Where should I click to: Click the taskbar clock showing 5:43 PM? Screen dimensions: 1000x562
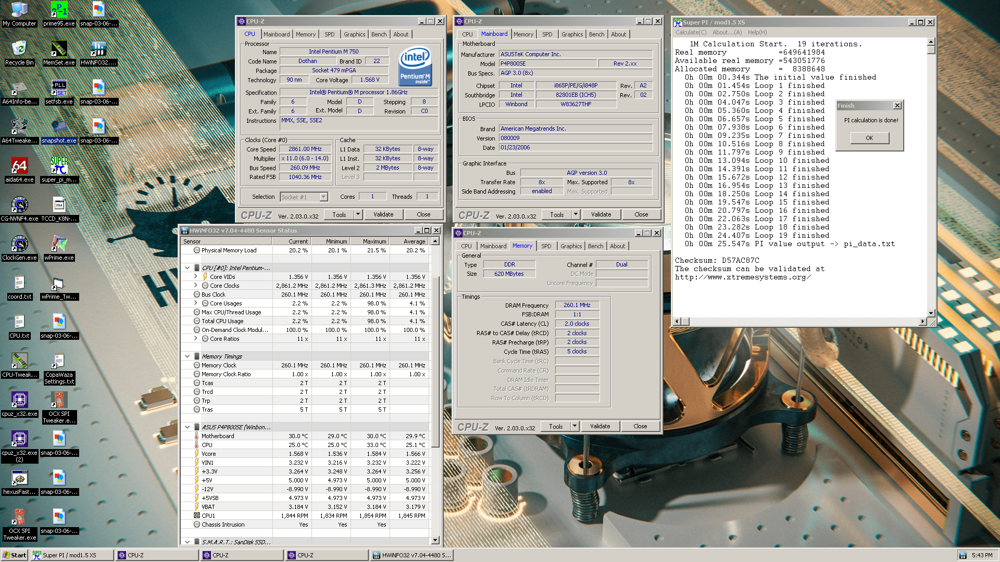pos(982,555)
